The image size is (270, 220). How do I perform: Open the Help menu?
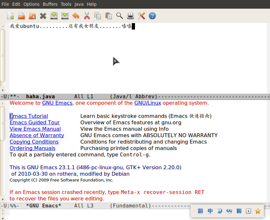coord(92,4)
